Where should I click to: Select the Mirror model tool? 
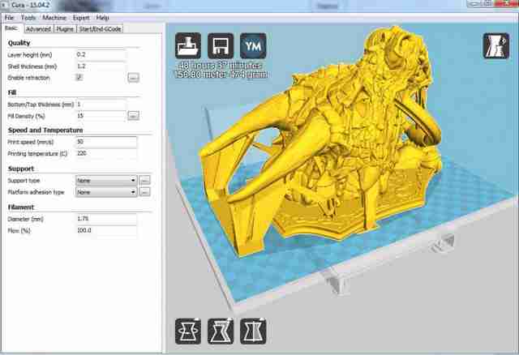[x=253, y=331]
